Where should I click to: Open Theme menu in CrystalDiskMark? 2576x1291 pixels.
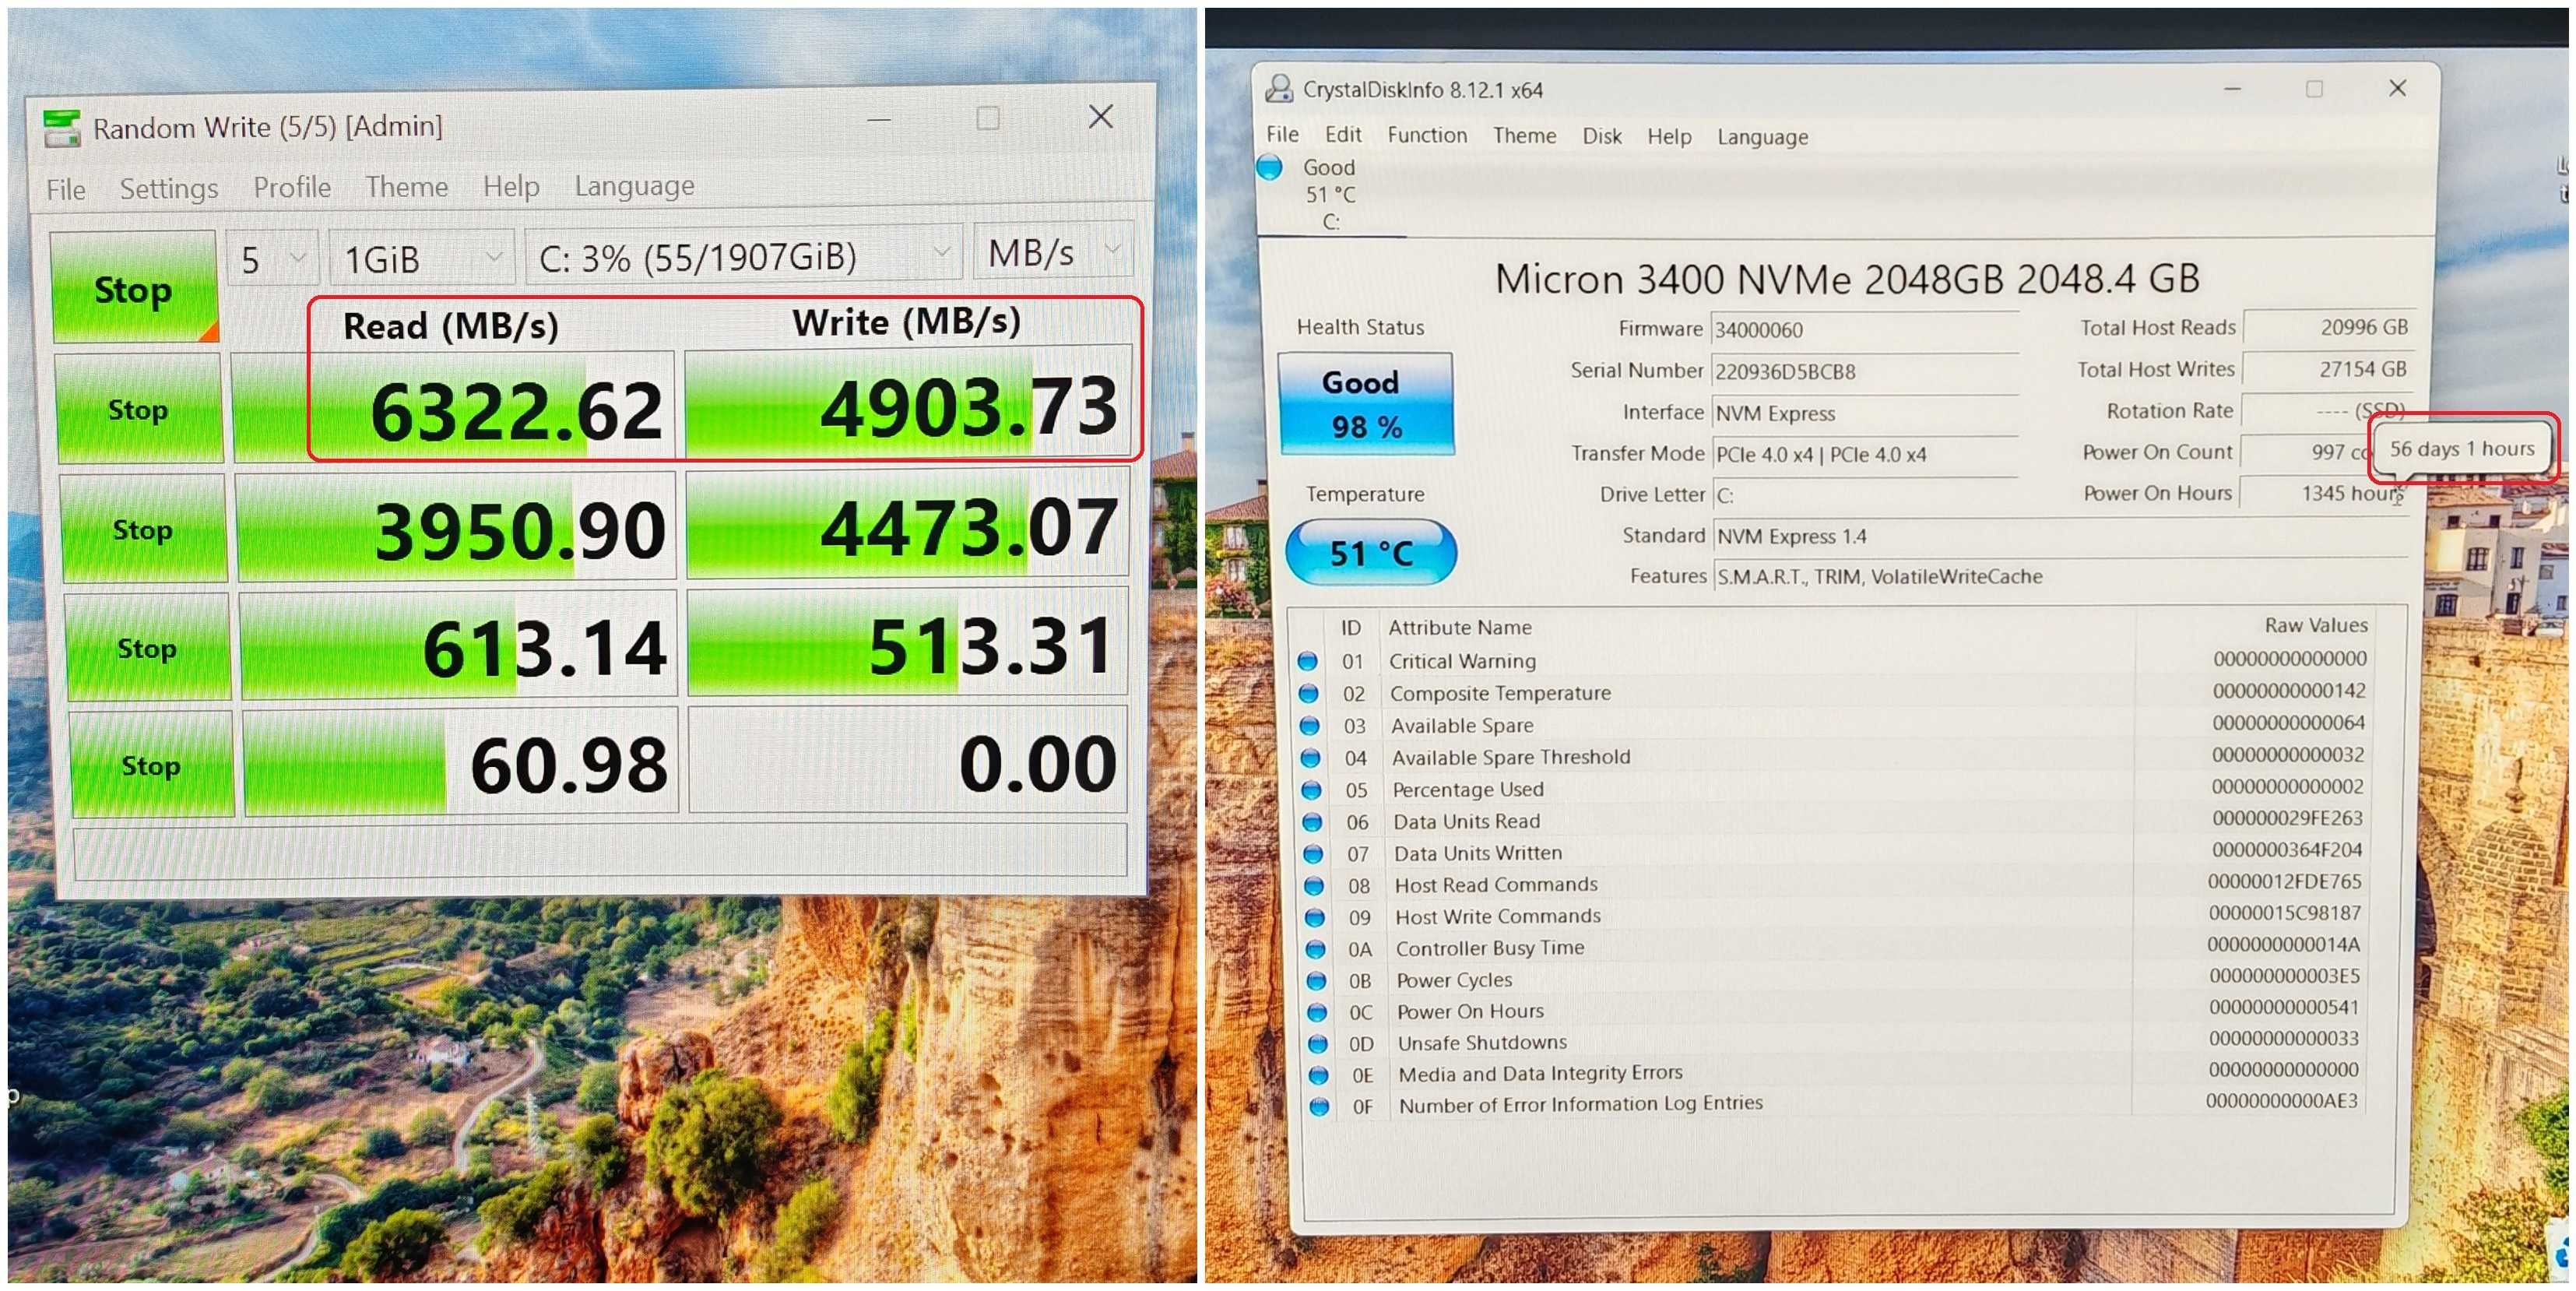pyautogui.click(x=406, y=186)
